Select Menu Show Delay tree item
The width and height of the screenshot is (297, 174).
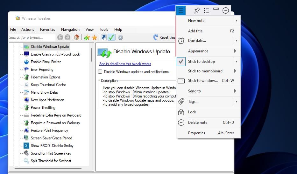(45, 92)
